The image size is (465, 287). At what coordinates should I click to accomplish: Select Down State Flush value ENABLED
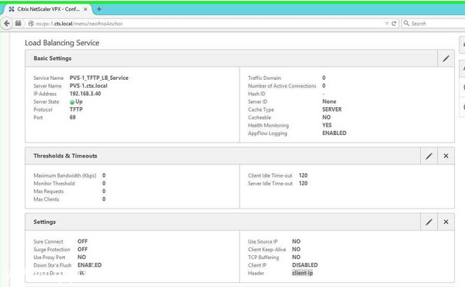[x=90, y=265]
